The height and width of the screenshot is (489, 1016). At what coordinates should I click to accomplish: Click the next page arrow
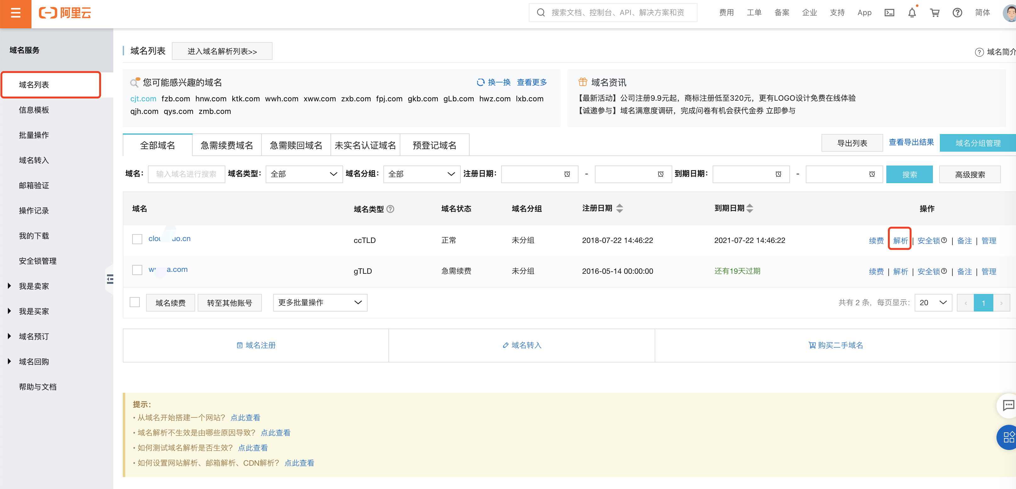click(1002, 303)
